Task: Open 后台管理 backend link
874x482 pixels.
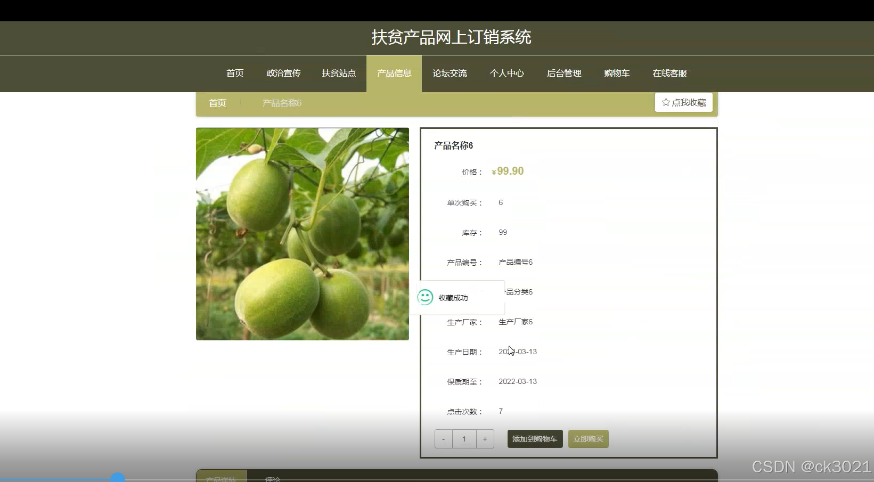Action: coord(564,73)
